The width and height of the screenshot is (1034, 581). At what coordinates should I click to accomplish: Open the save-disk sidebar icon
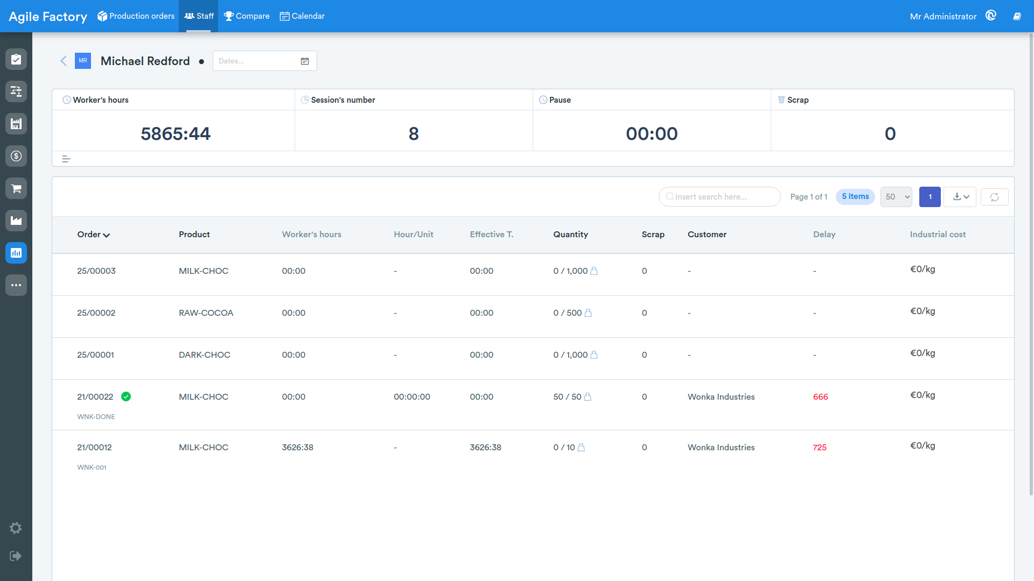(x=16, y=124)
